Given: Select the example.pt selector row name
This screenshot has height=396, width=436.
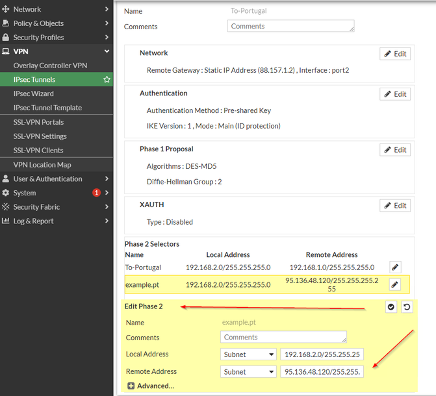Looking at the screenshot, I should click(142, 285).
